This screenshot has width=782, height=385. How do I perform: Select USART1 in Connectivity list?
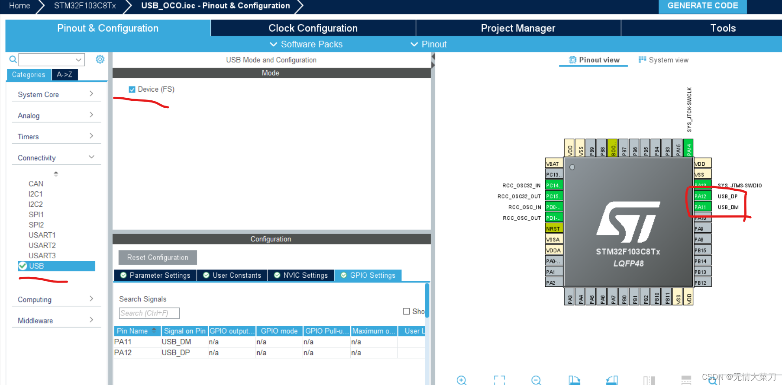pos(42,235)
